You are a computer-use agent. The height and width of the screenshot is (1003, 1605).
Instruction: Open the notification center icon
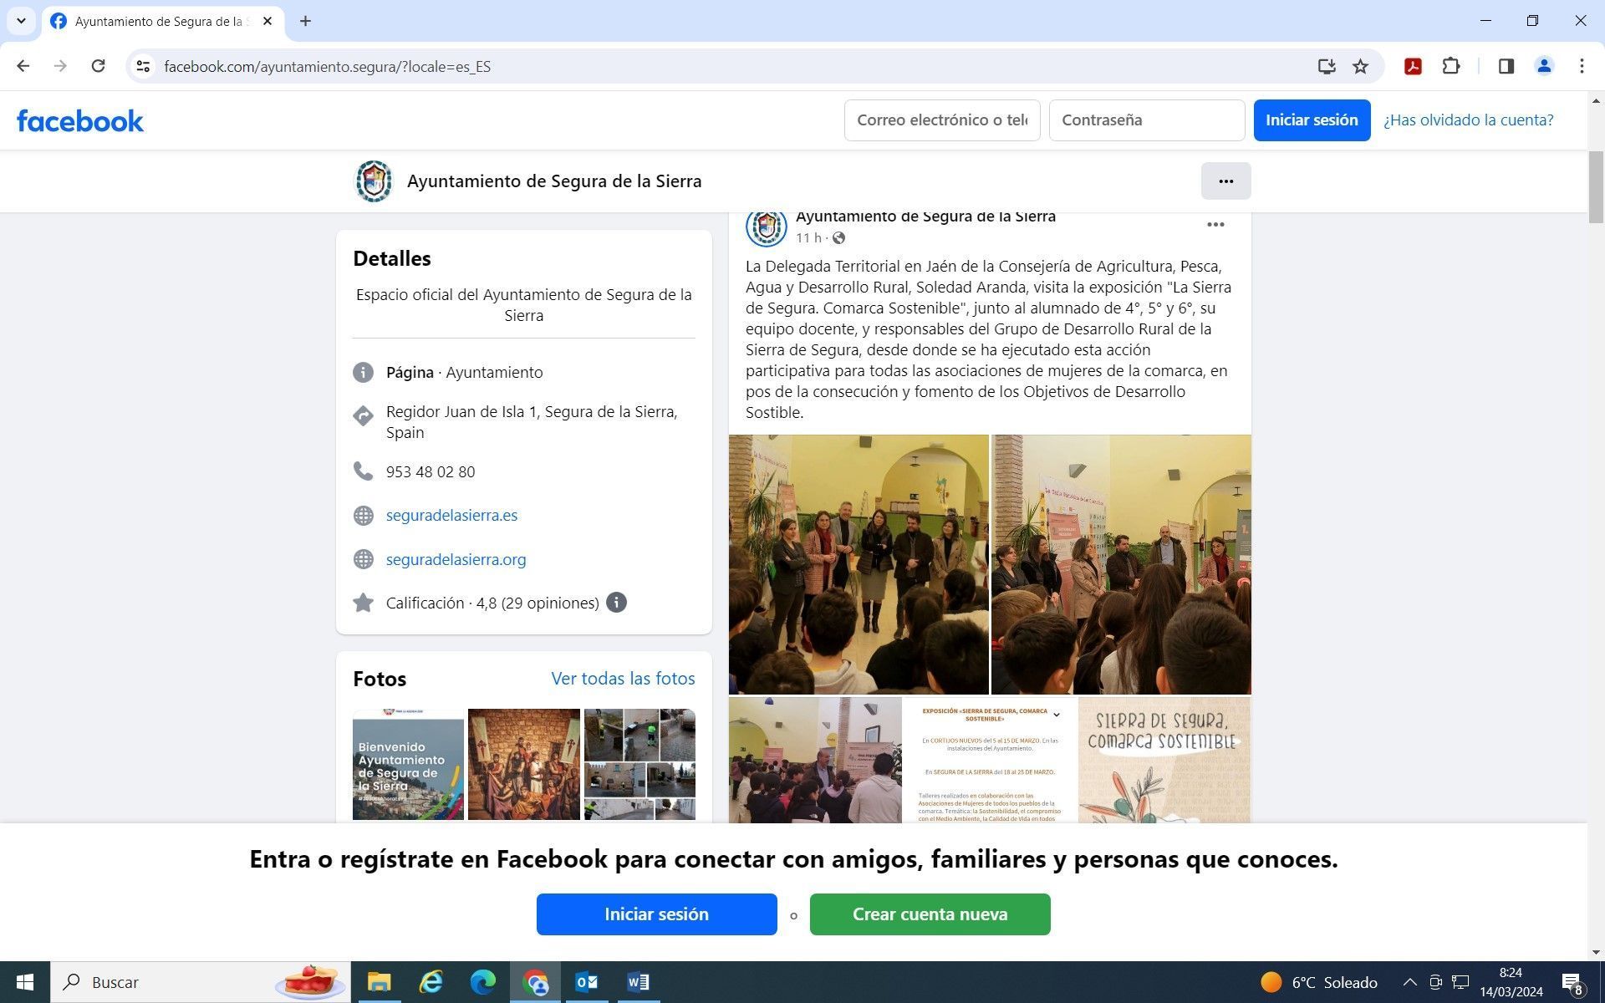click(1572, 983)
